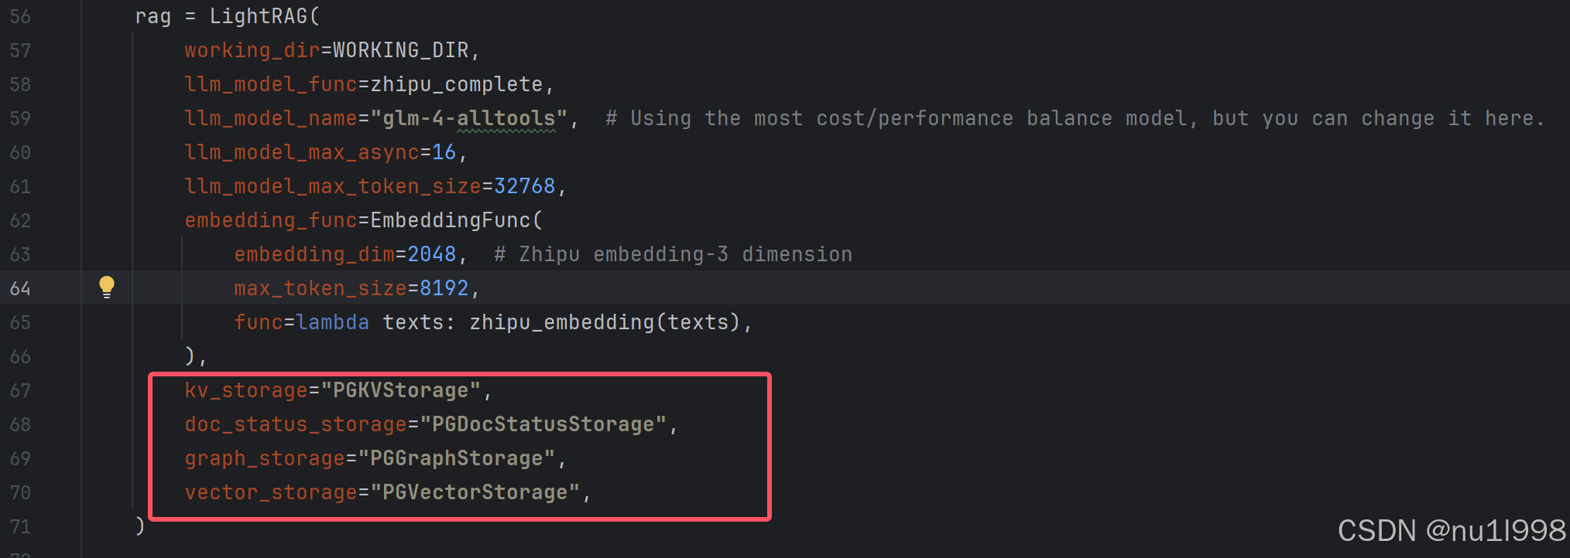Click the zhipu_complete function reference
This screenshot has width=1570, height=558.
(457, 84)
